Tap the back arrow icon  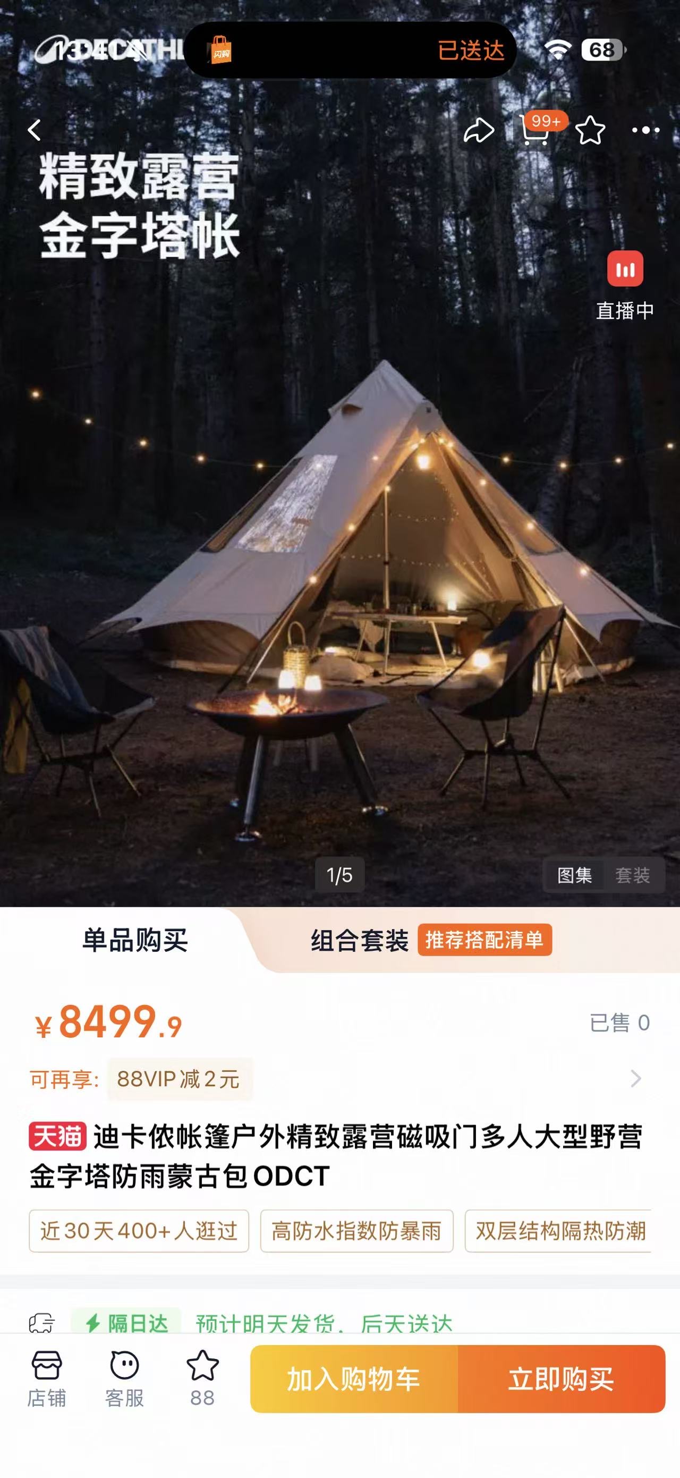pyautogui.click(x=35, y=130)
